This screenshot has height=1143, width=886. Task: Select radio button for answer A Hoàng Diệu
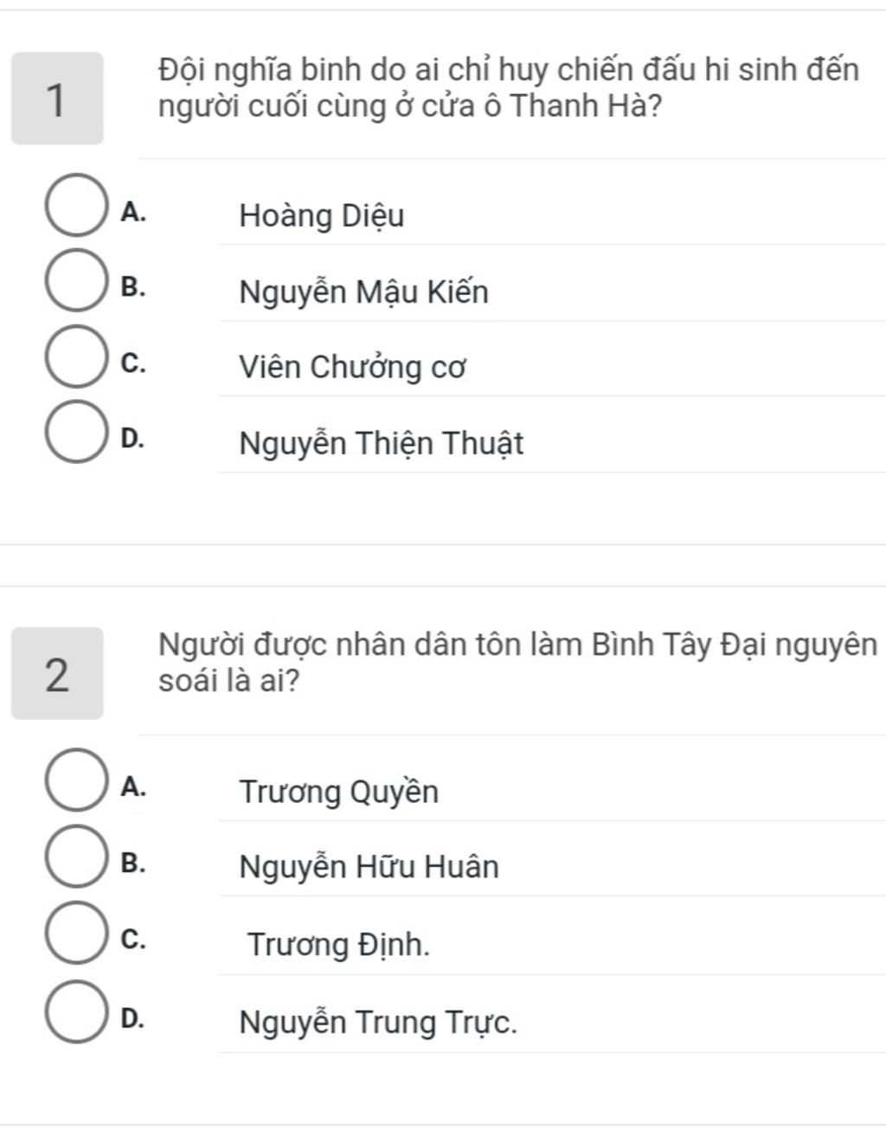tap(75, 205)
